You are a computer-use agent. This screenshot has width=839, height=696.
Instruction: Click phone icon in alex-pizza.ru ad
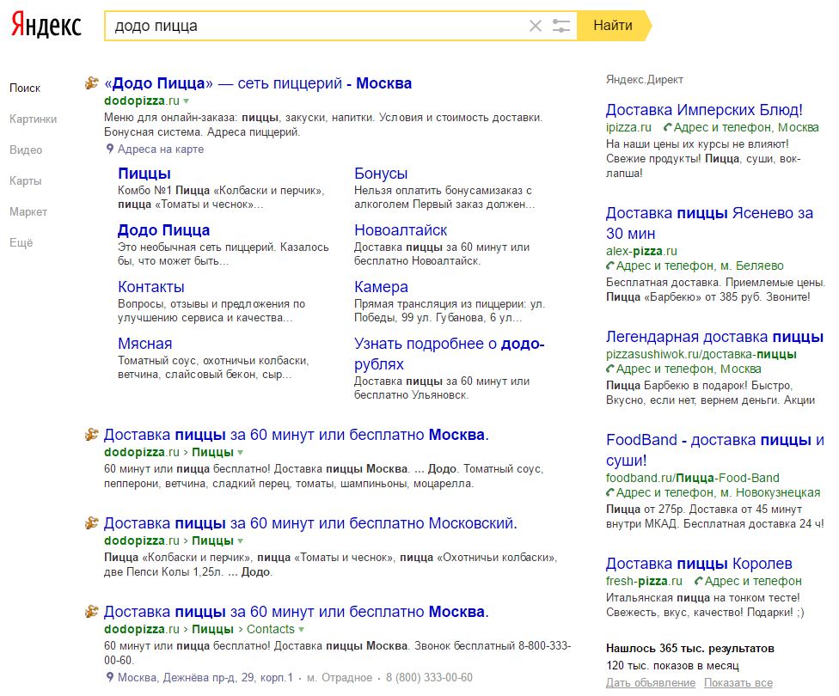pyautogui.click(x=610, y=266)
